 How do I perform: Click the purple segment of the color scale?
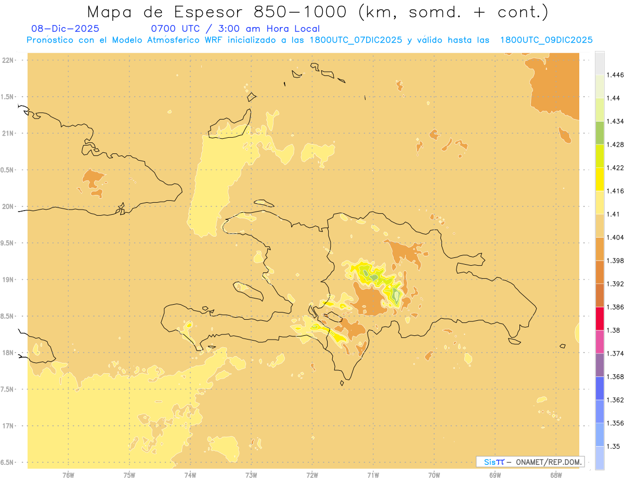[600, 365]
